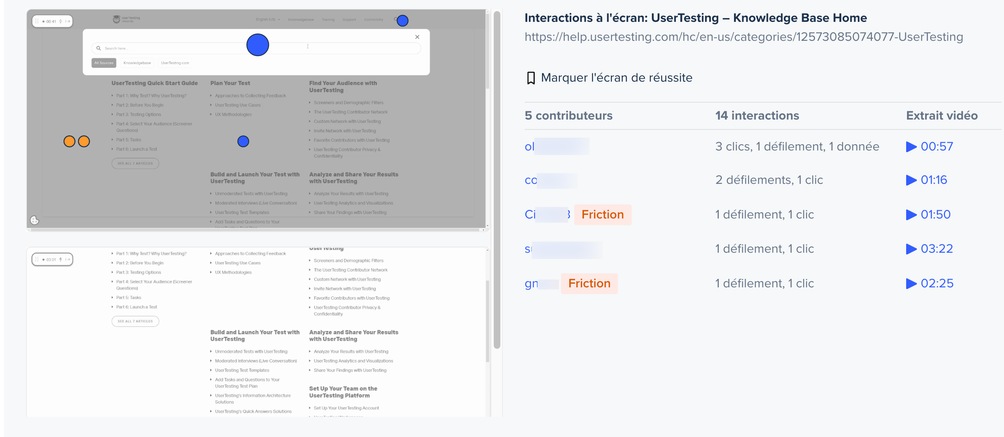The height and width of the screenshot is (437, 1004).
Task: Play the 00:57 video clip
Action: pos(929,147)
